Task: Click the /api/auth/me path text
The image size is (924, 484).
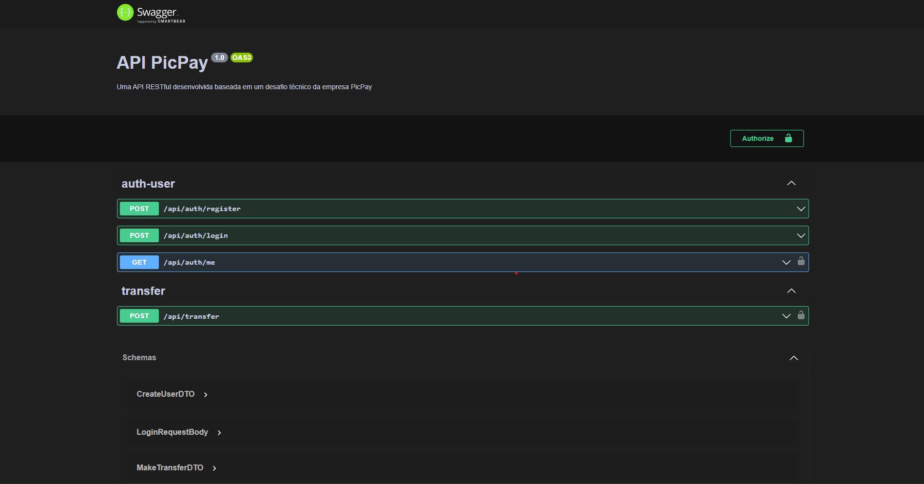Action: pyautogui.click(x=190, y=262)
